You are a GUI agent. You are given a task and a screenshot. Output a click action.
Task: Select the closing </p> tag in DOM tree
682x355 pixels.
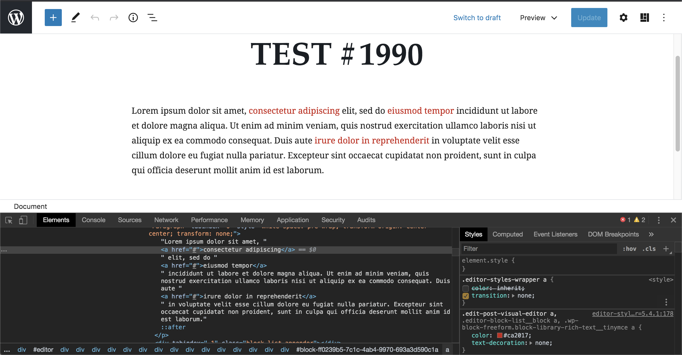coord(161,335)
